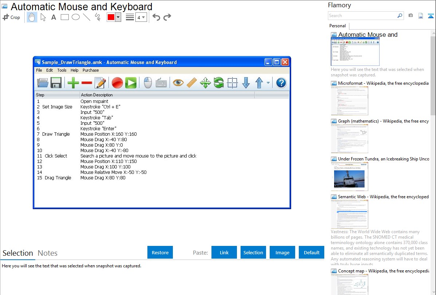The width and height of the screenshot is (436, 295).
Task: Redo the last annotation
Action: pyautogui.click(x=167, y=17)
